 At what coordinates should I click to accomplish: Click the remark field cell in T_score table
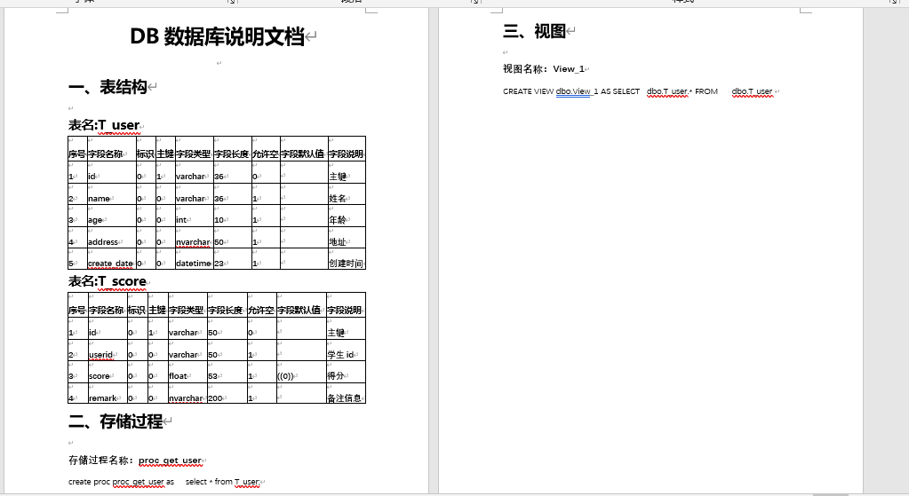(108, 393)
